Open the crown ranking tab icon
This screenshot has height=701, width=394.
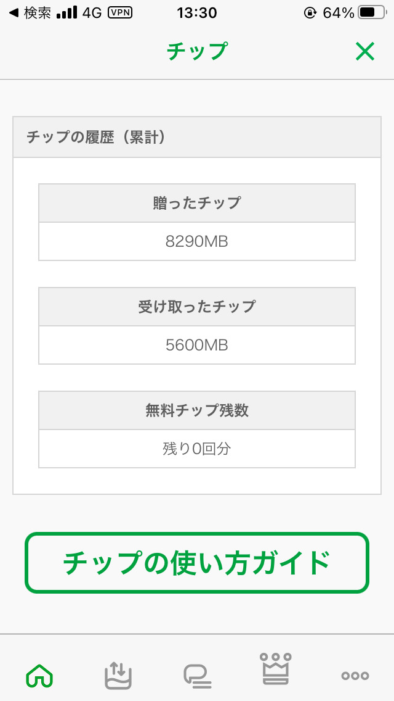click(x=276, y=669)
